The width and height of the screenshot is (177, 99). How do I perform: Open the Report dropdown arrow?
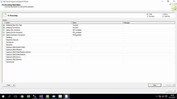click(x=174, y=85)
